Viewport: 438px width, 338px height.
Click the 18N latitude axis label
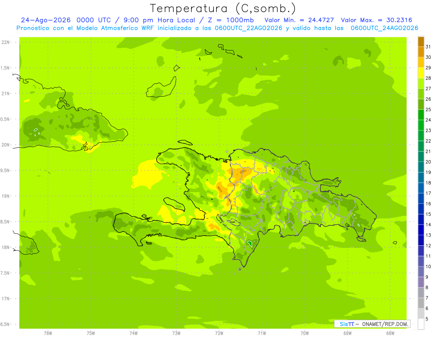point(6,247)
